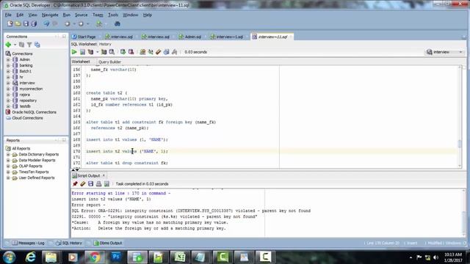Click the New file icon in main toolbar

pos(10,23)
